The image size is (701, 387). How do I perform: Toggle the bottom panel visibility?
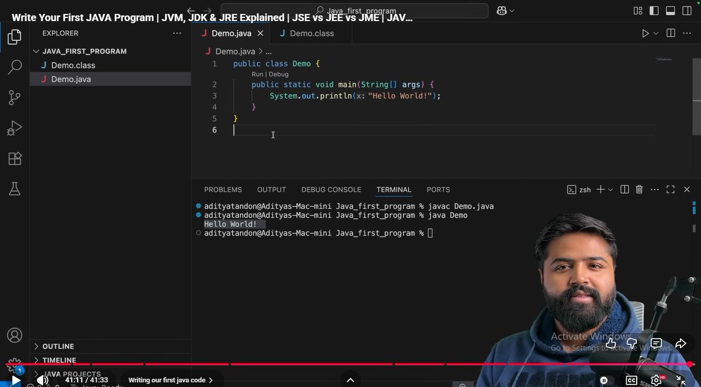point(671,11)
